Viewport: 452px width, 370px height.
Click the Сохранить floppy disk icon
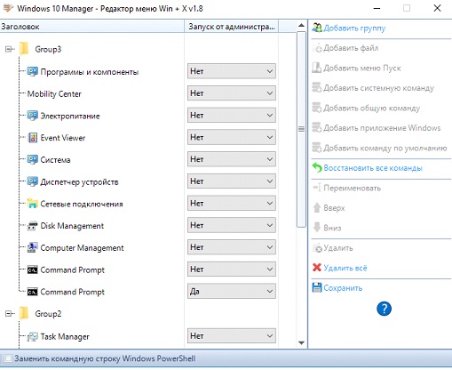click(317, 287)
